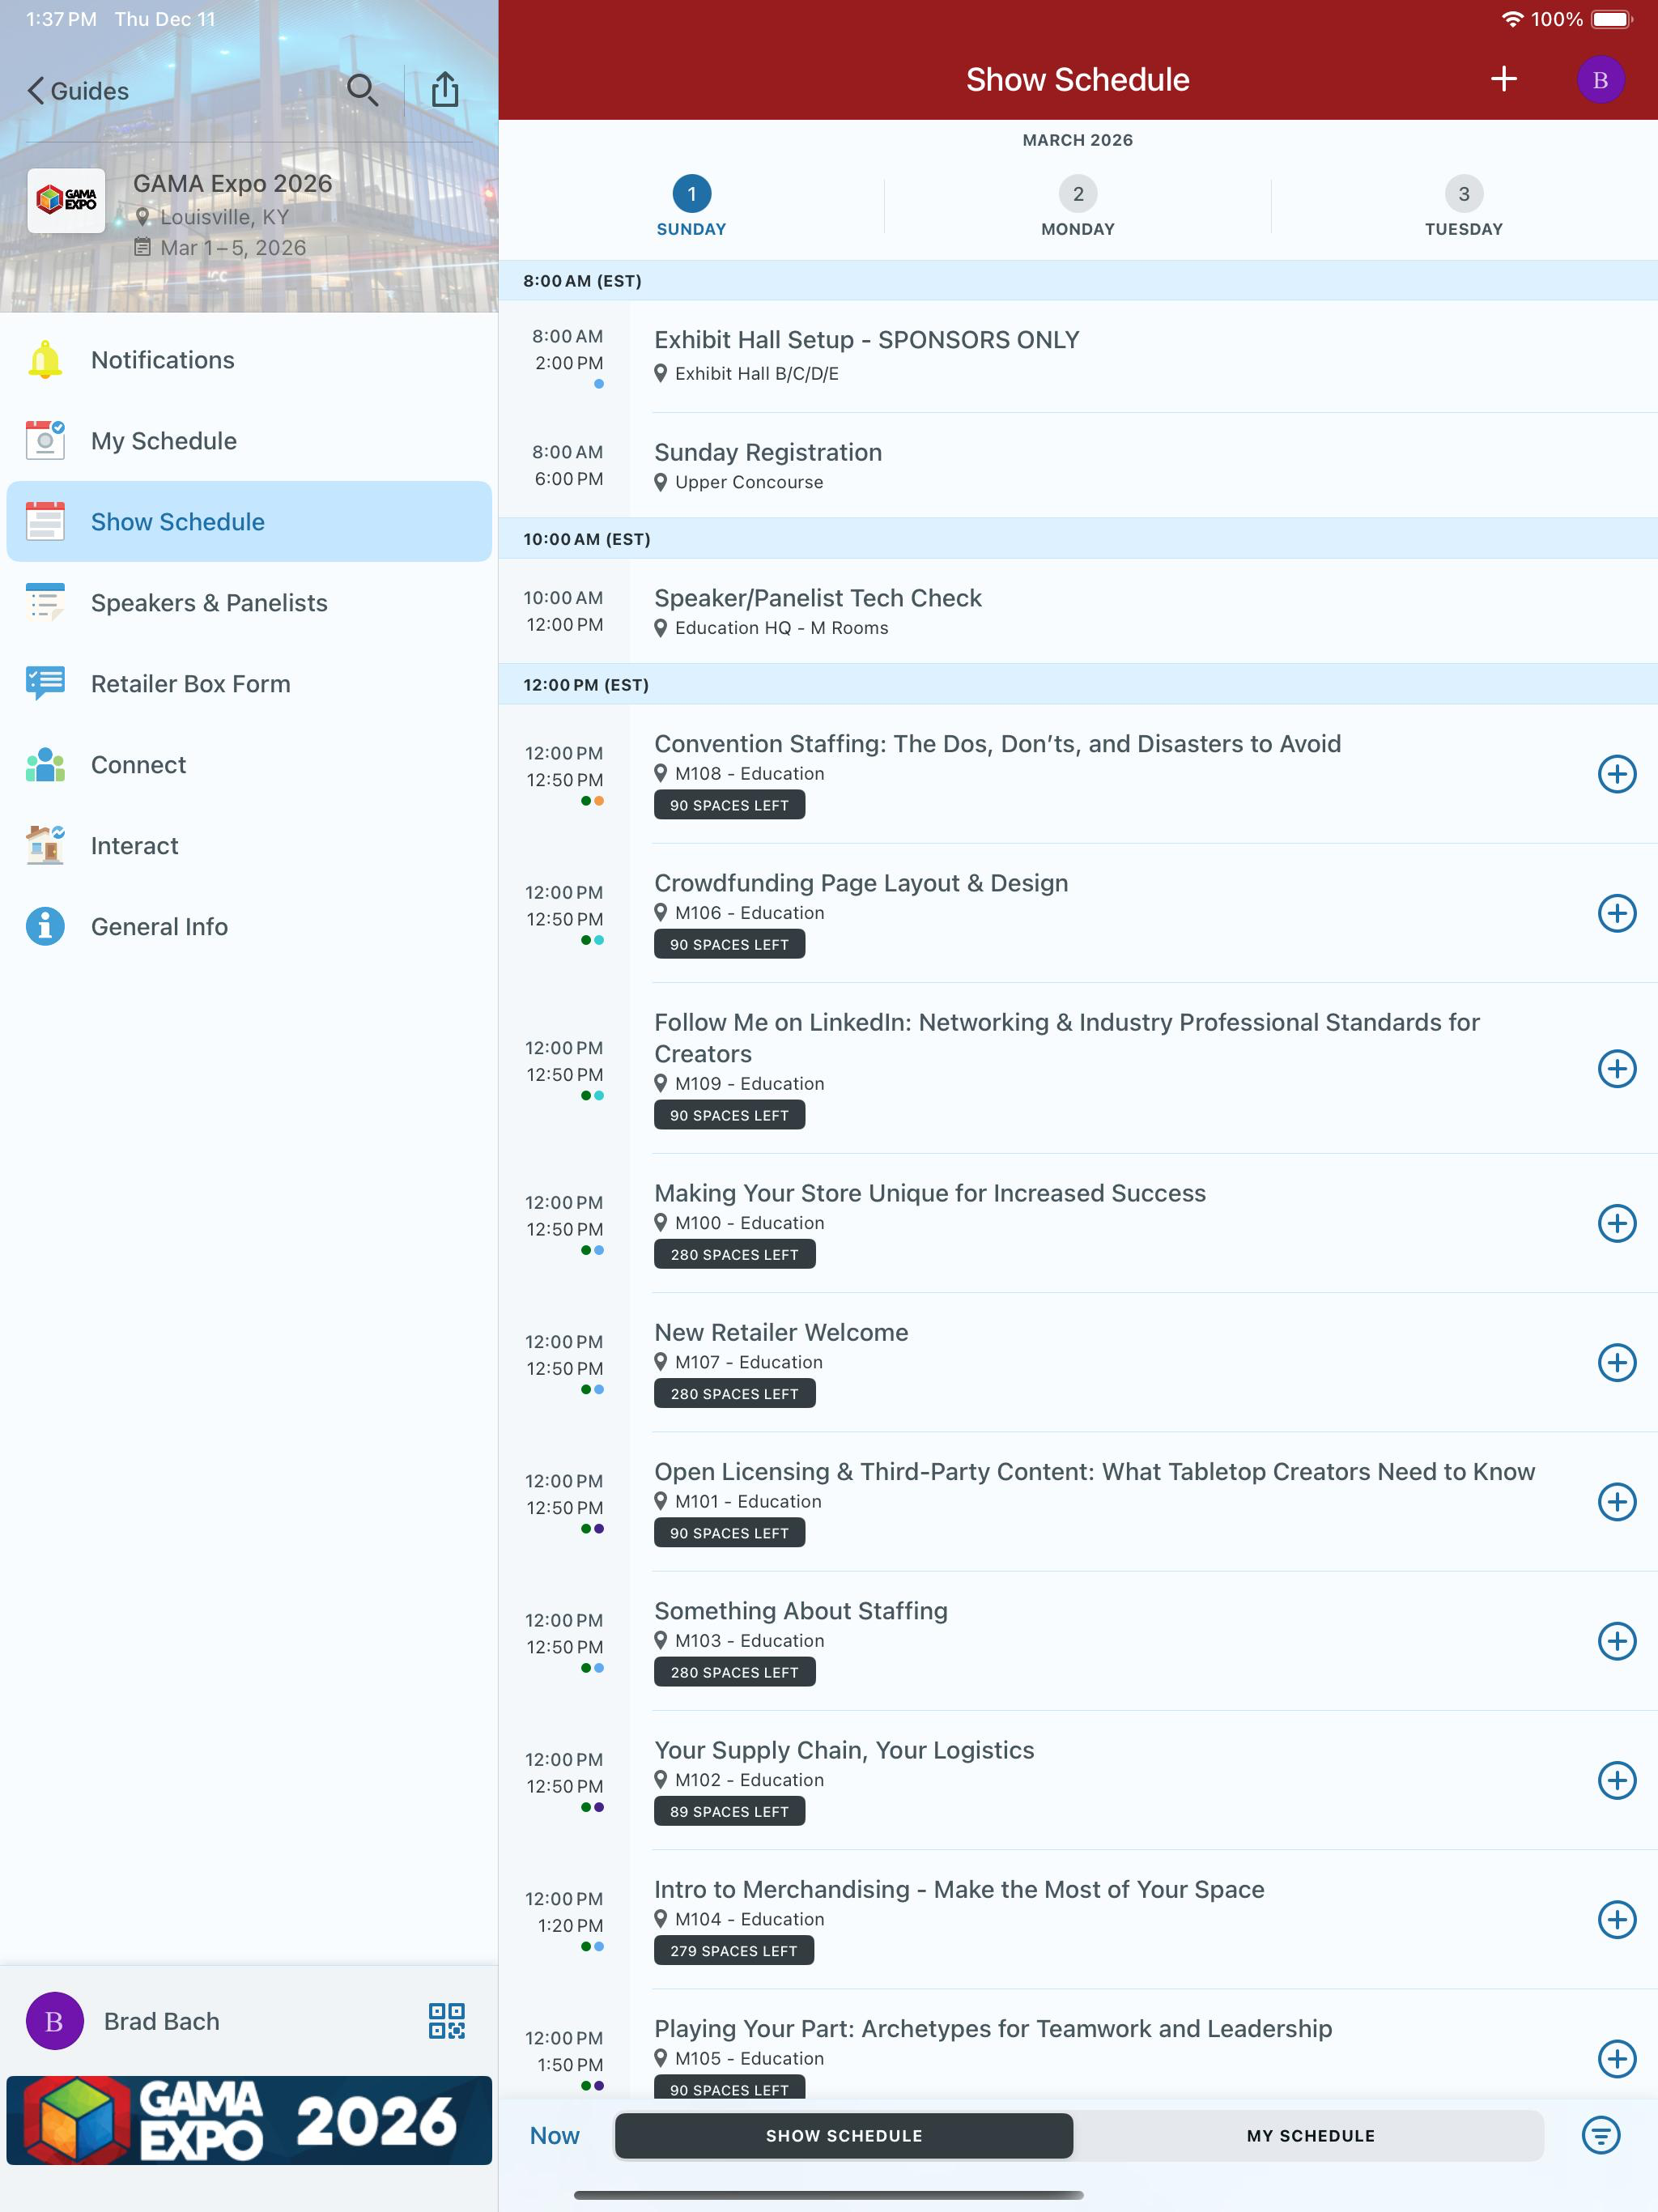This screenshot has width=1658, height=2212.
Task: Click M101 - Education location text
Action: [747, 1502]
